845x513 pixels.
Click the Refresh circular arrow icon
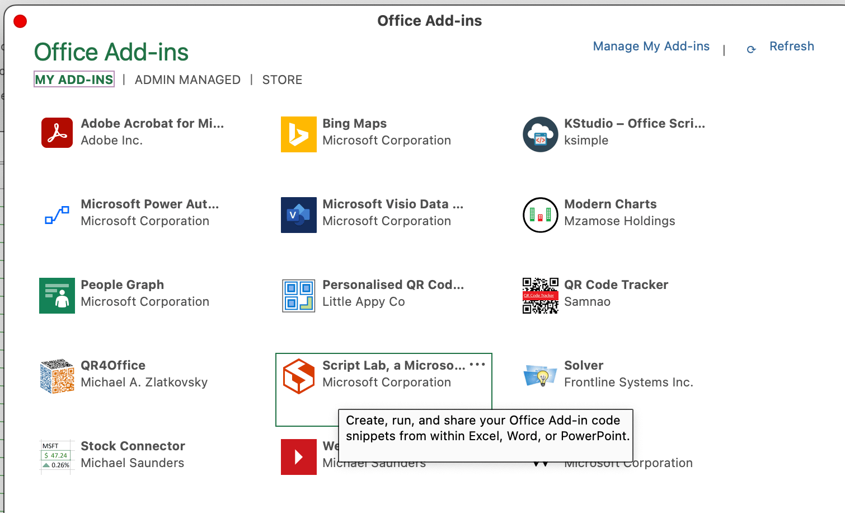point(752,49)
